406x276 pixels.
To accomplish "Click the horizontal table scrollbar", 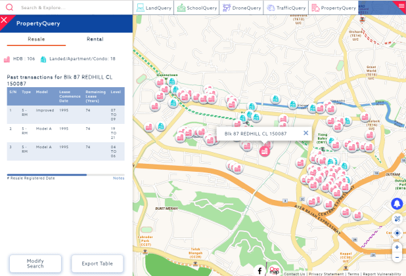I will [47, 174].
